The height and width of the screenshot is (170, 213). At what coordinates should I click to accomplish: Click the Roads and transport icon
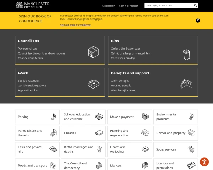pyautogui.click(x=53, y=165)
